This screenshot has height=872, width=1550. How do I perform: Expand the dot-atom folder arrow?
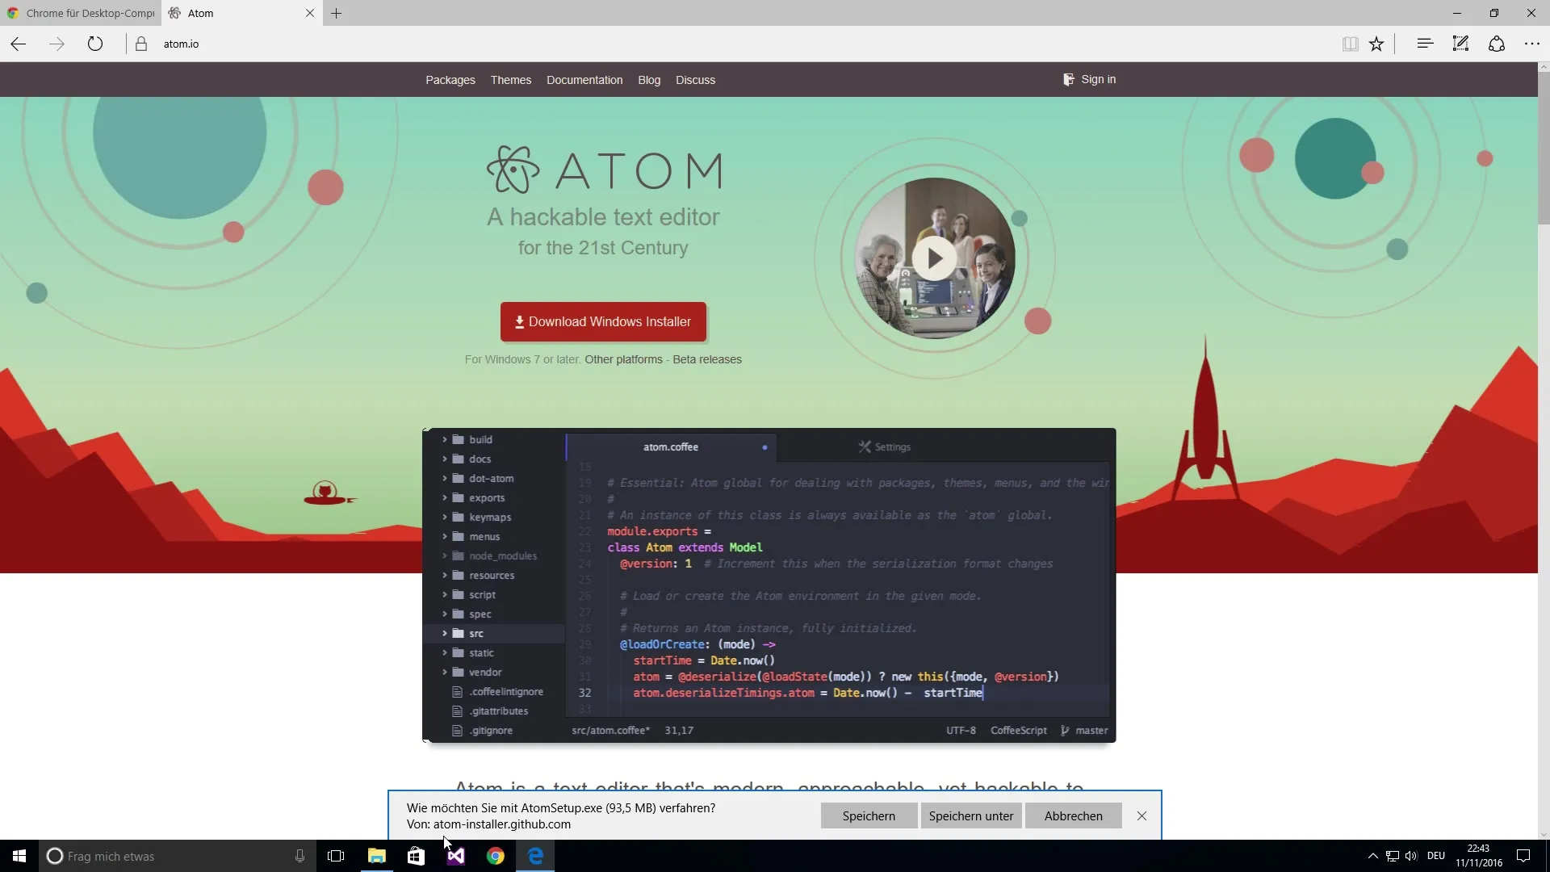pos(445,478)
